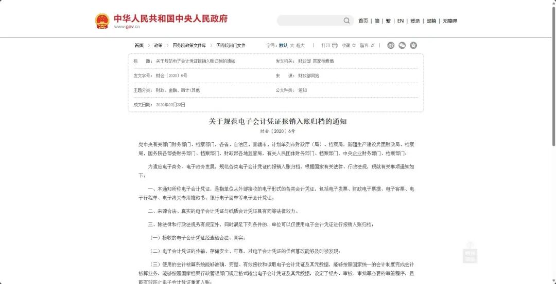Open 首页 in the top navigation
Screen dimensions: 556x284
click(363, 21)
